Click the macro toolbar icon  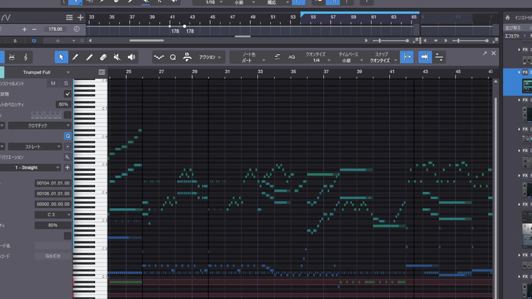187,57
